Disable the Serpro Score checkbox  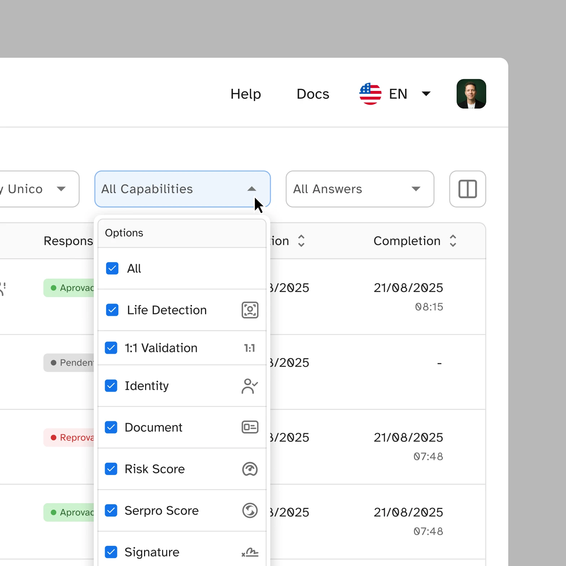(111, 510)
